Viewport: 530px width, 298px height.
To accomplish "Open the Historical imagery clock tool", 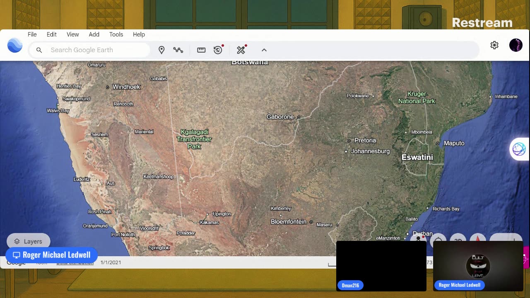I will pyautogui.click(x=218, y=50).
